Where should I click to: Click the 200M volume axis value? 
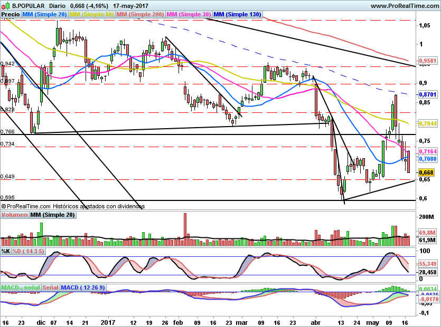[x=426, y=217]
